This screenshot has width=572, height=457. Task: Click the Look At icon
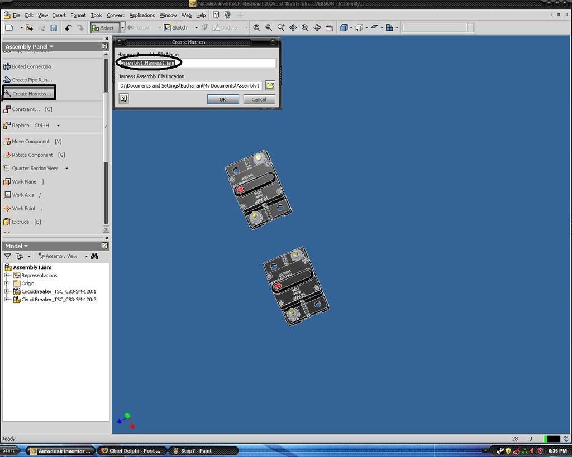click(x=329, y=28)
